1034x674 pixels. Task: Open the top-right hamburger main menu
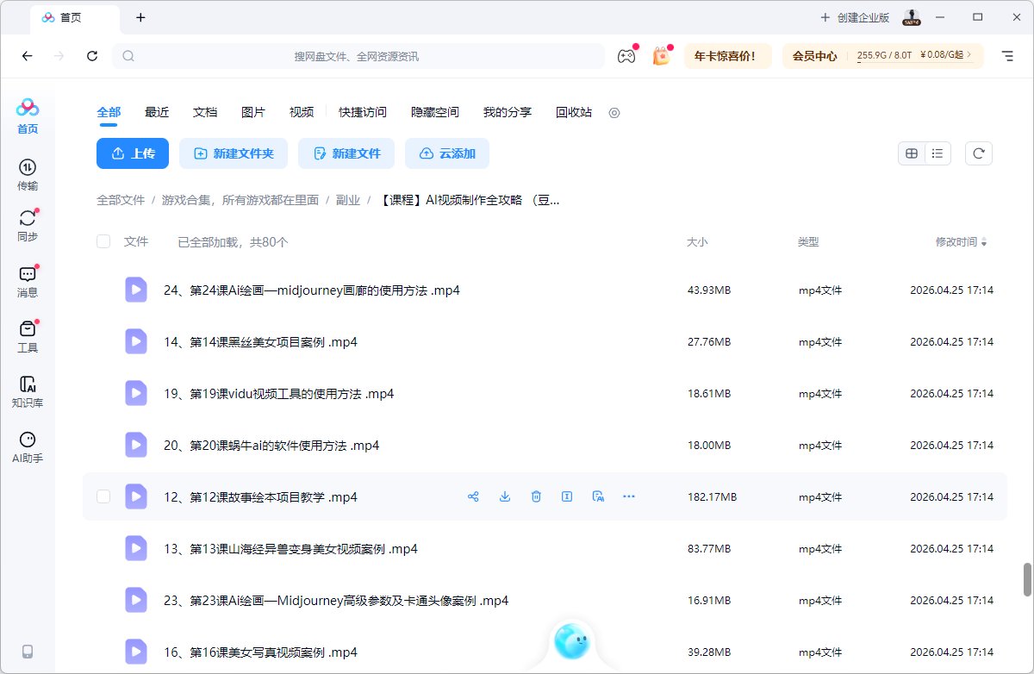(x=1007, y=56)
